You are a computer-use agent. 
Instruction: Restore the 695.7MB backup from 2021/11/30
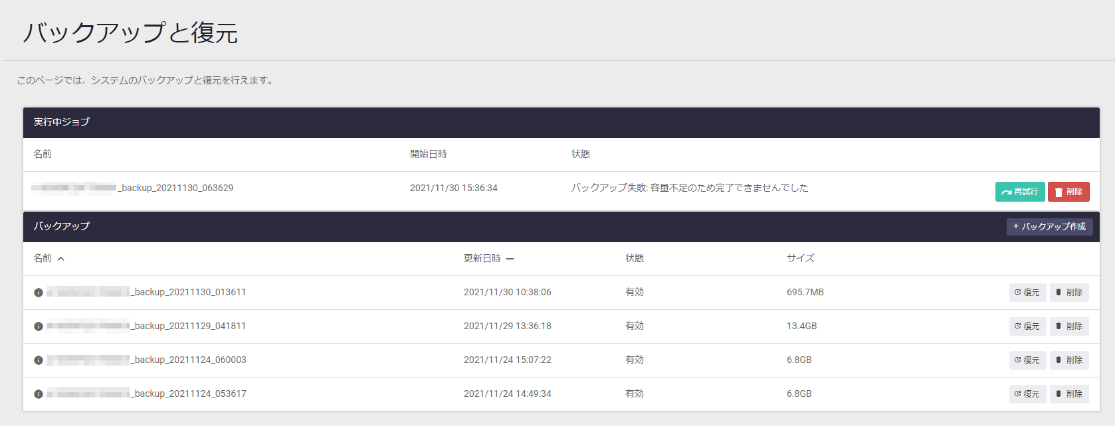[x=1027, y=293]
